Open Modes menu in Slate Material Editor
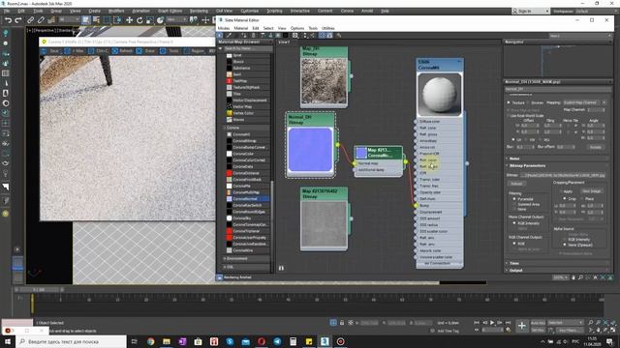 click(224, 28)
